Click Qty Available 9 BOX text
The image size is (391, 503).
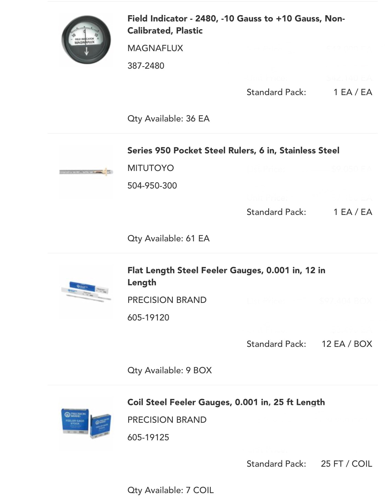tap(169, 370)
